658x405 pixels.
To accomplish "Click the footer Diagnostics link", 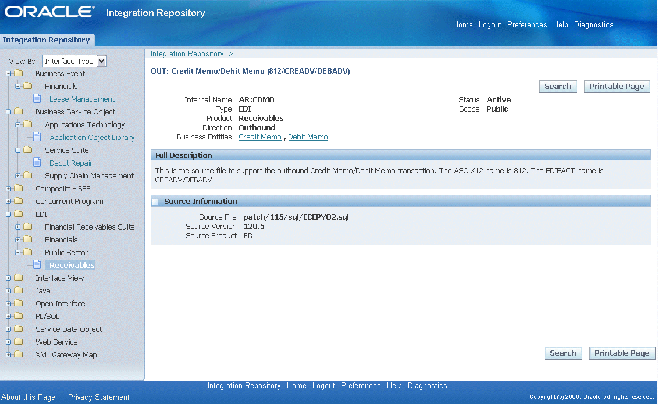I will pos(427,386).
